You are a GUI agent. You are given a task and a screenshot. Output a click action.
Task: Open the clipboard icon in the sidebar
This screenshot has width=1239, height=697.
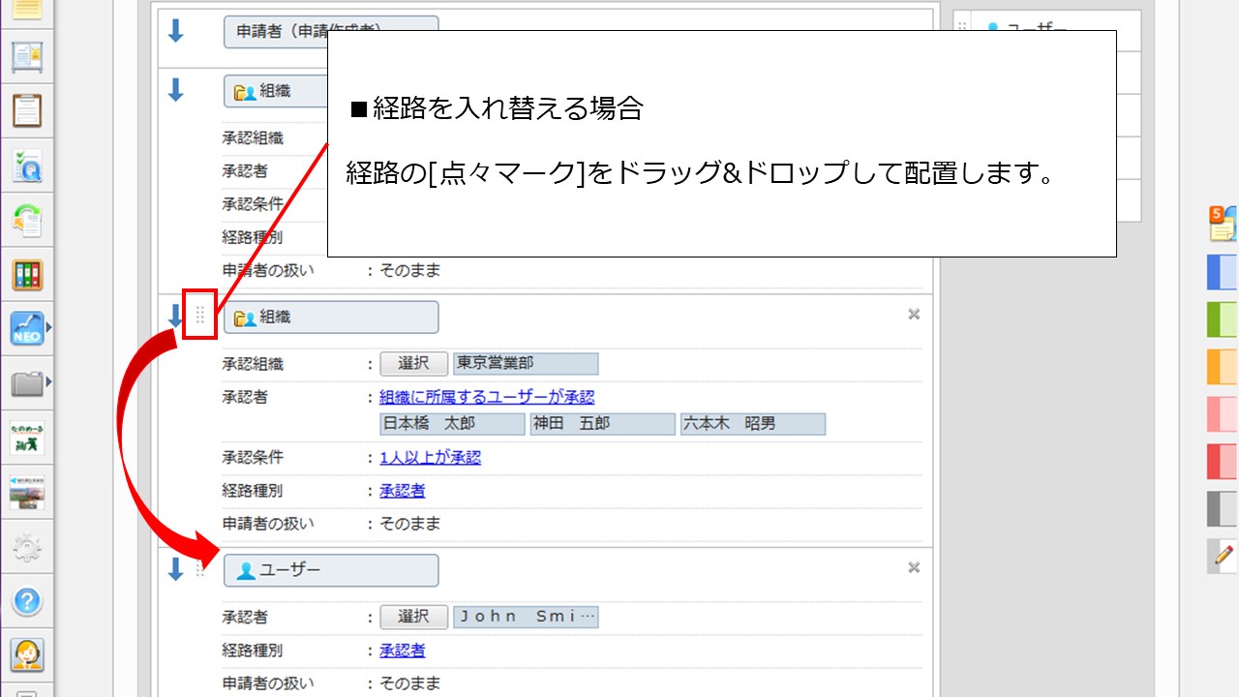(27, 110)
